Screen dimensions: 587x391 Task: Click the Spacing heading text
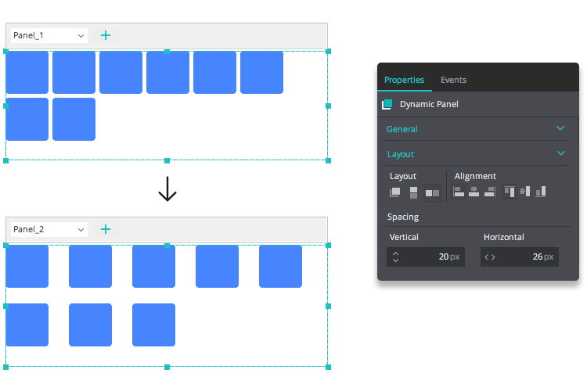click(403, 217)
